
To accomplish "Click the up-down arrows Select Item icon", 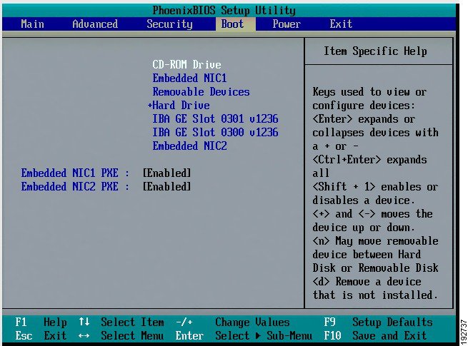I will tap(84, 322).
